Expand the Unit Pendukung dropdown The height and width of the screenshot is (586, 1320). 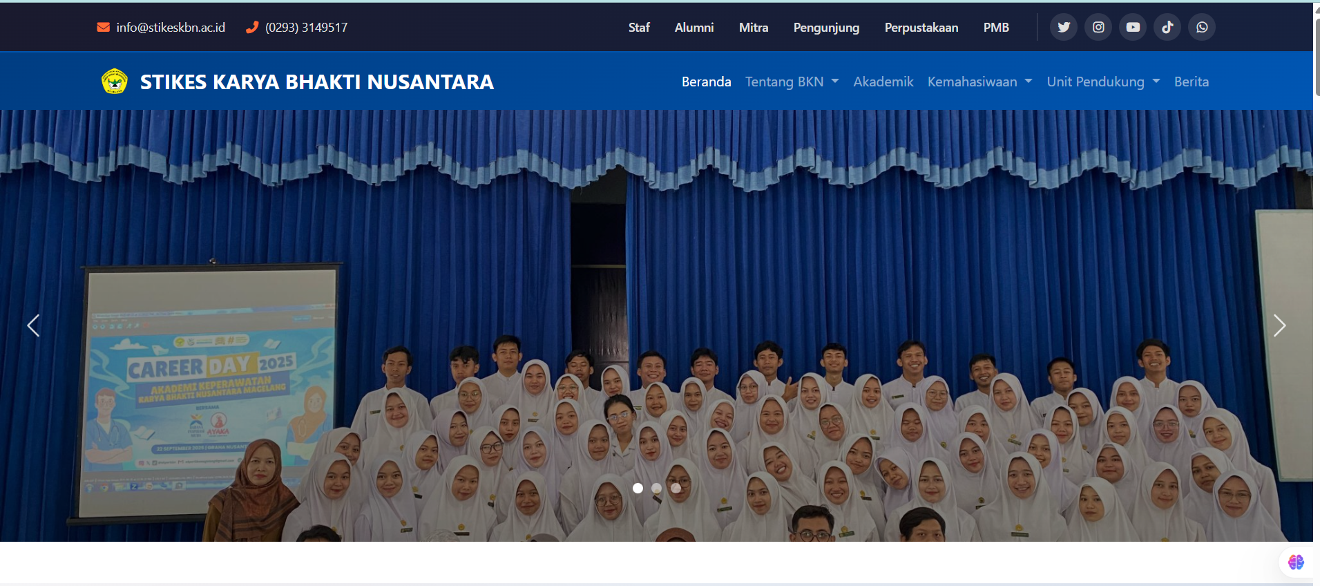pyautogui.click(x=1103, y=82)
